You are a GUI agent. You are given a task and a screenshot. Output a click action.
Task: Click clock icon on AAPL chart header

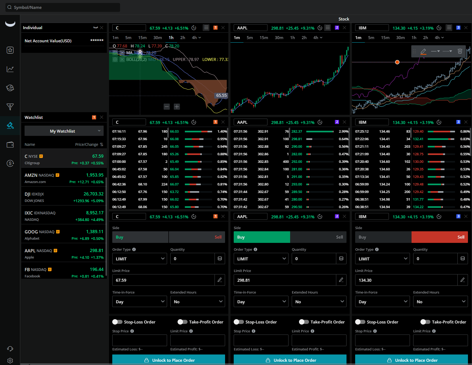(x=320, y=28)
